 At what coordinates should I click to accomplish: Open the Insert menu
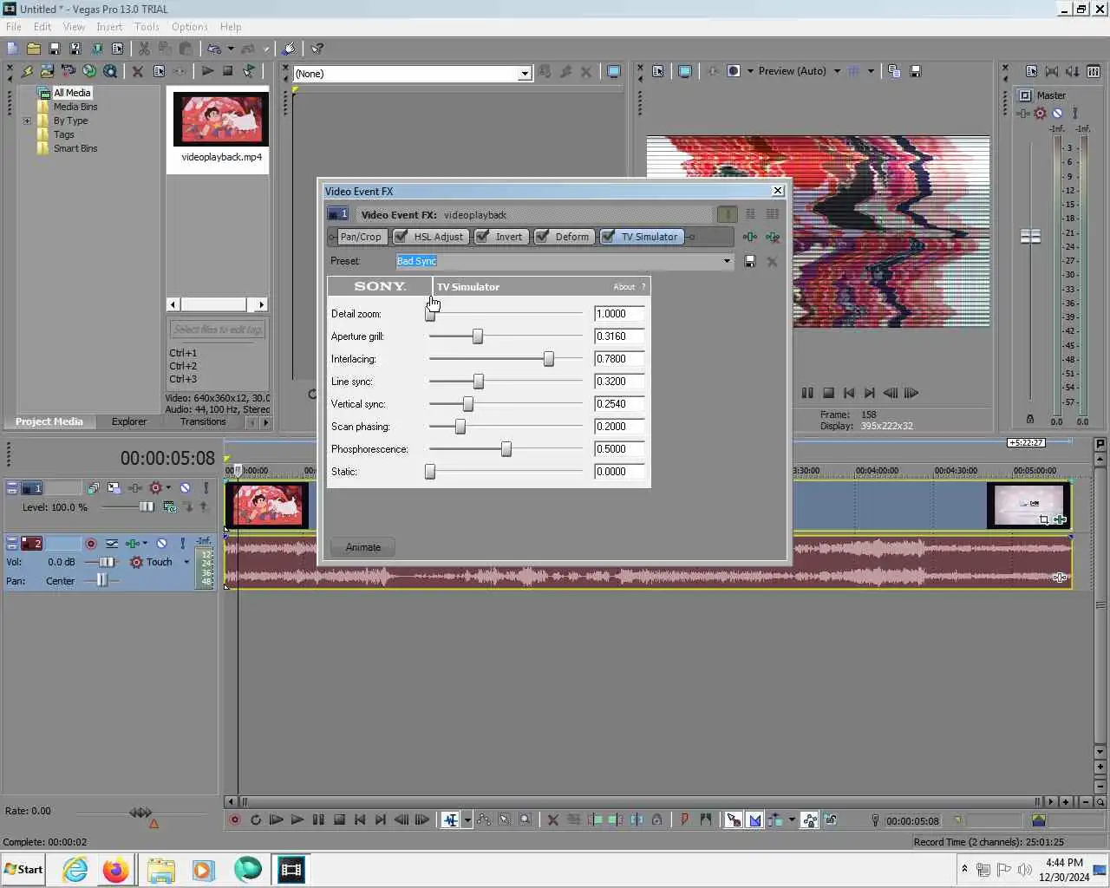(109, 27)
